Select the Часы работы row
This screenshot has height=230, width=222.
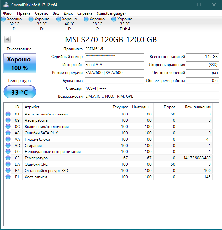point(108,120)
